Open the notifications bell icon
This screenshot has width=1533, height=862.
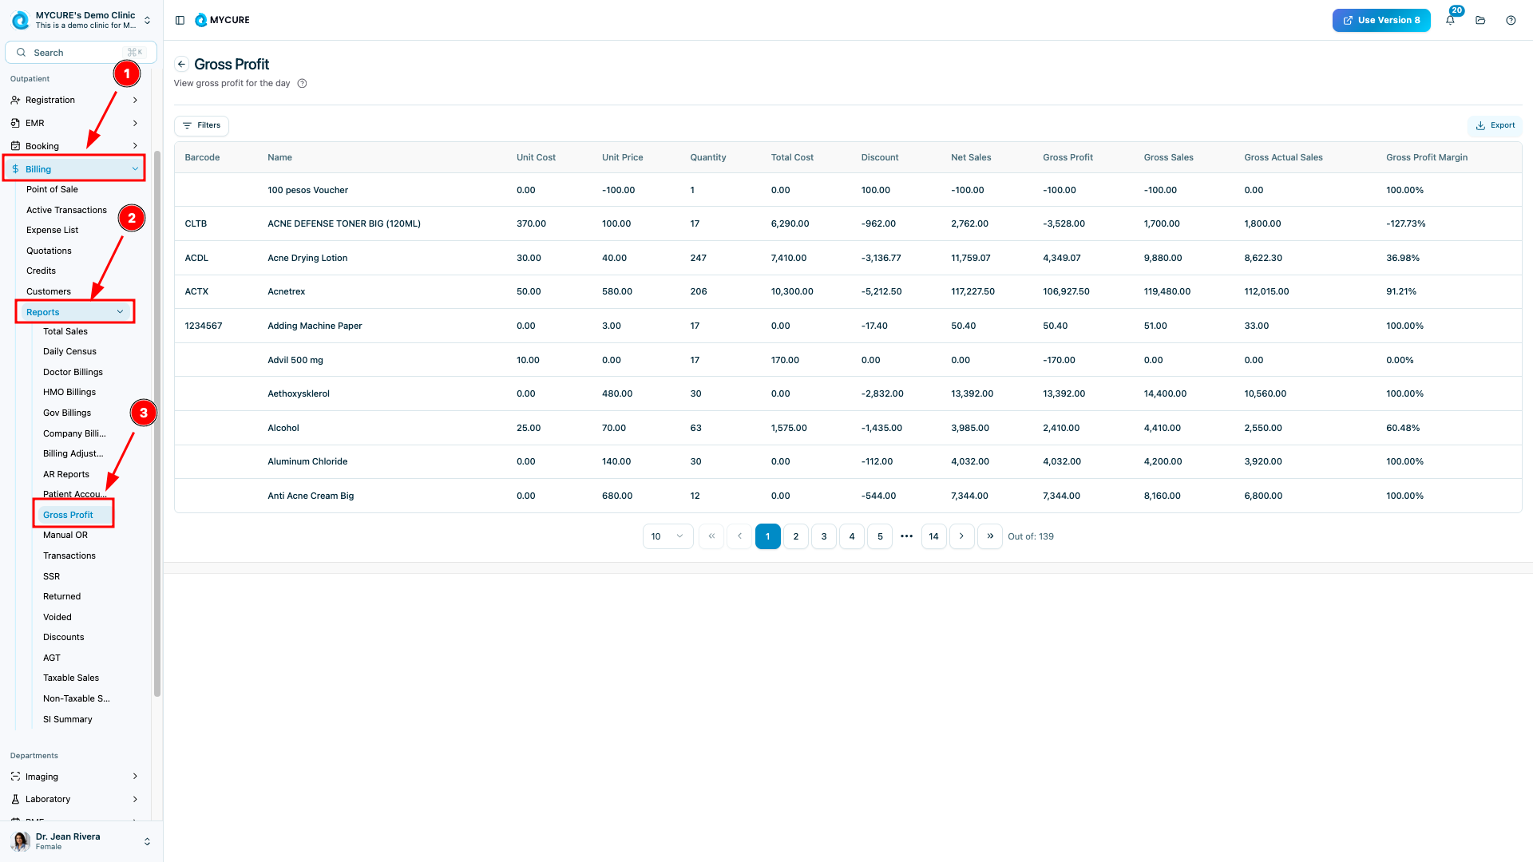1450,20
